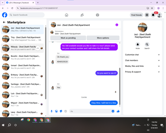This screenshot has width=166, height=133.
Task: Attach a file with image icon
Action: tap(56, 111)
